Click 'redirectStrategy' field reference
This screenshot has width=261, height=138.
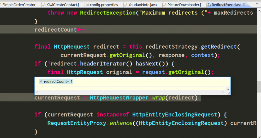pos(171,47)
